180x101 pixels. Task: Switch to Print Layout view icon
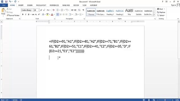click(149, 100)
